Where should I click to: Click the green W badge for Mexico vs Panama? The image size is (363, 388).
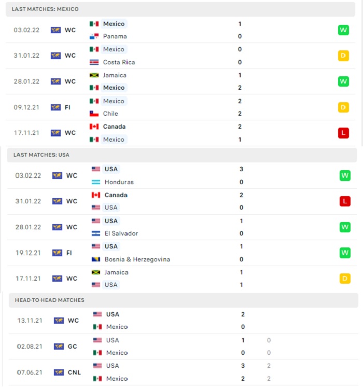point(343,30)
